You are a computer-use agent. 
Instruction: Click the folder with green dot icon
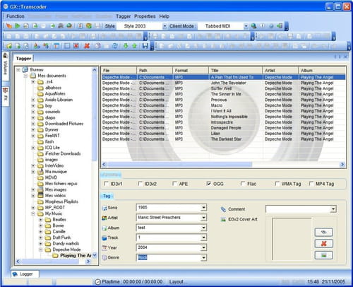click(9, 46)
